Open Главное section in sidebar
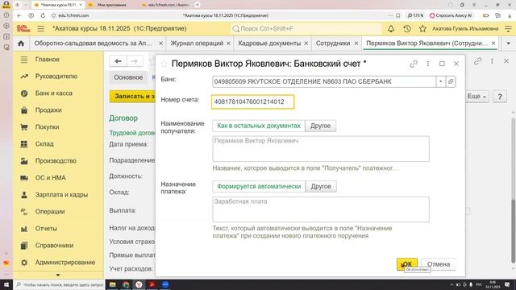This screenshot has height=290, width=516. [48, 60]
